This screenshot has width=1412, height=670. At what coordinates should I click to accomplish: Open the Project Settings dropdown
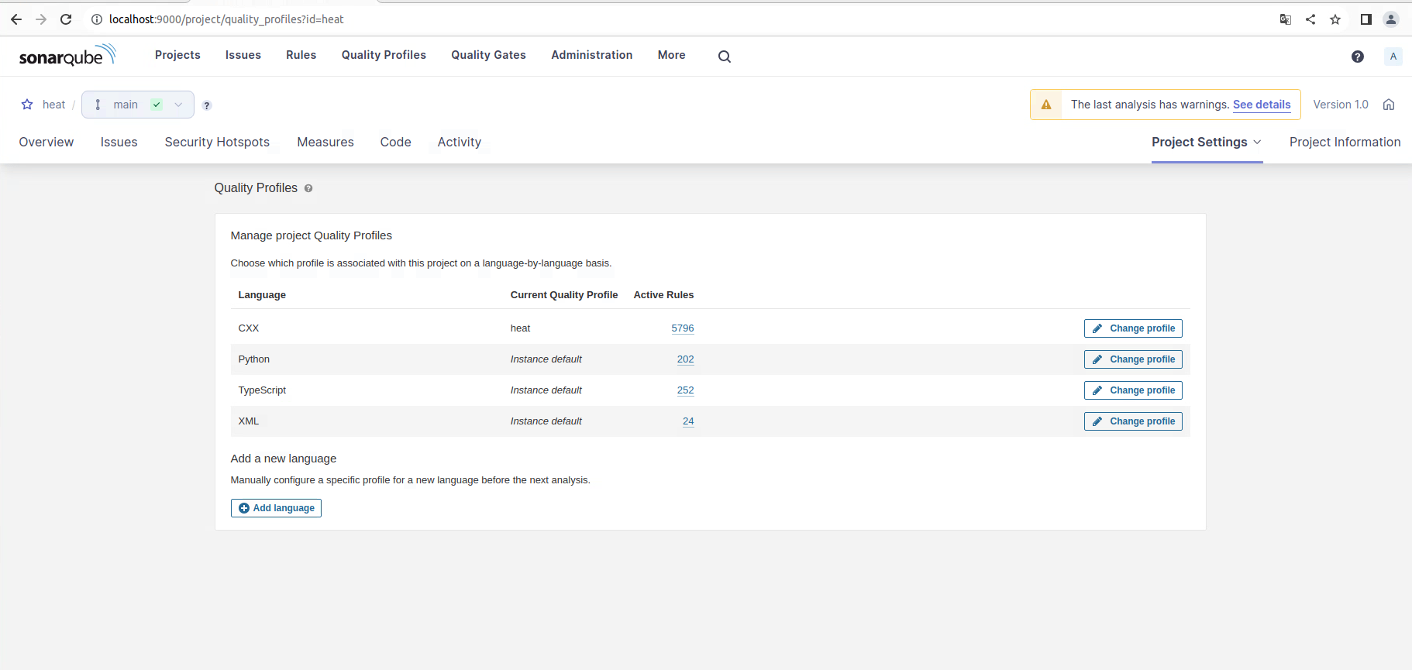1206,142
